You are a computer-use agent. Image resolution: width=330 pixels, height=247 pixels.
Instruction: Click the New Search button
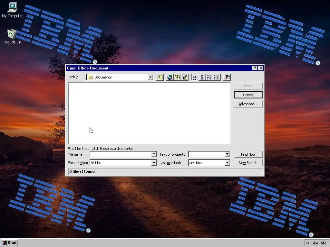pos(248,163)
